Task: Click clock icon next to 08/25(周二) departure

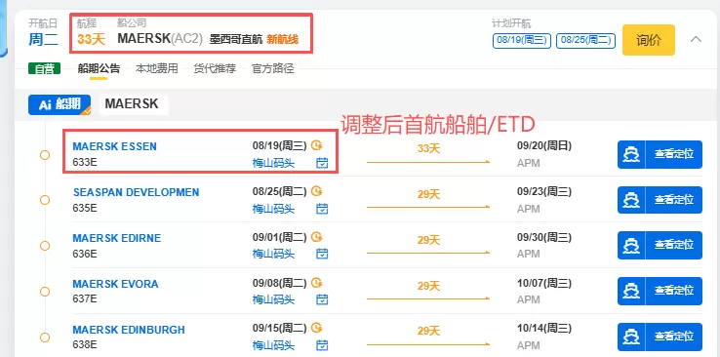Action: click(317, 191)
